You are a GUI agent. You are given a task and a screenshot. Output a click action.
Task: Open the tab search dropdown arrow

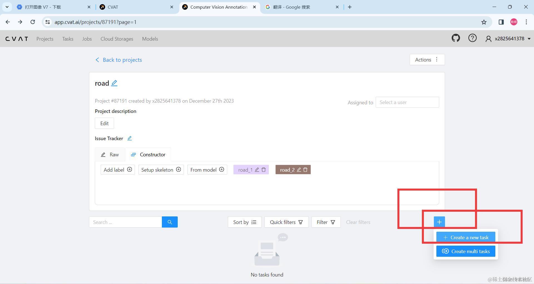[7, 7]
